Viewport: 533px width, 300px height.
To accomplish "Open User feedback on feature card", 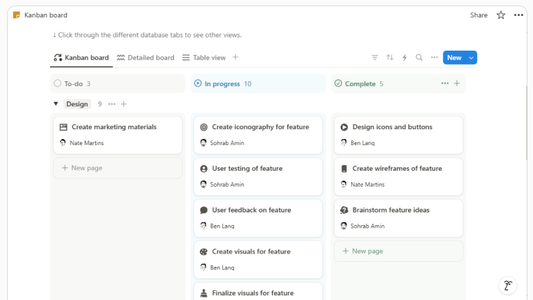I will coord(258,218).
